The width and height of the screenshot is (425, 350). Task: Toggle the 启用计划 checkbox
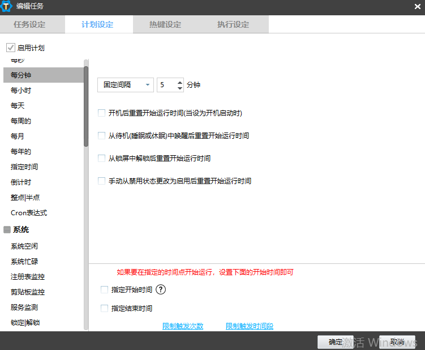pos(10,48)
